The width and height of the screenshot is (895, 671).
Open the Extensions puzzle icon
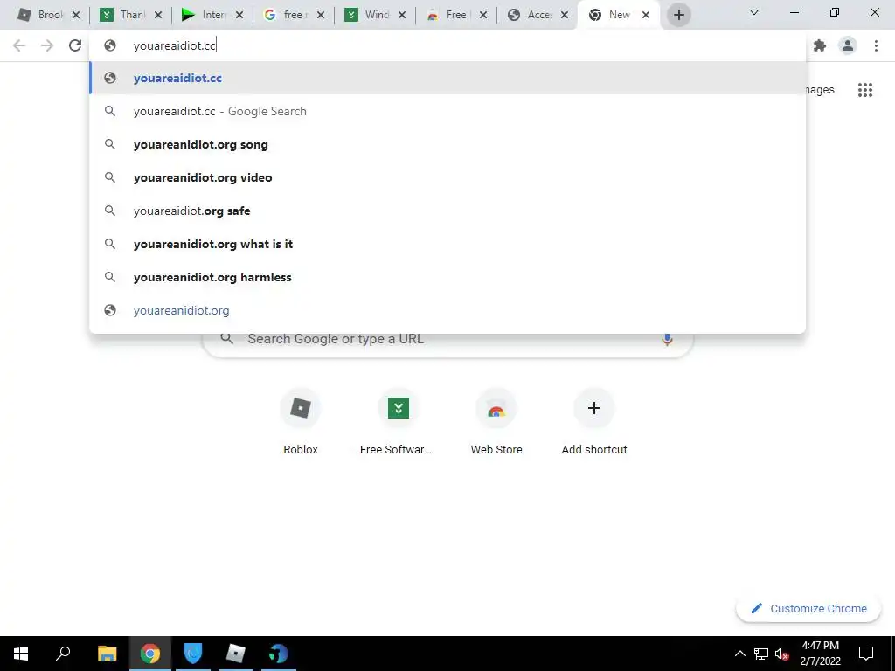pos(820,45)
